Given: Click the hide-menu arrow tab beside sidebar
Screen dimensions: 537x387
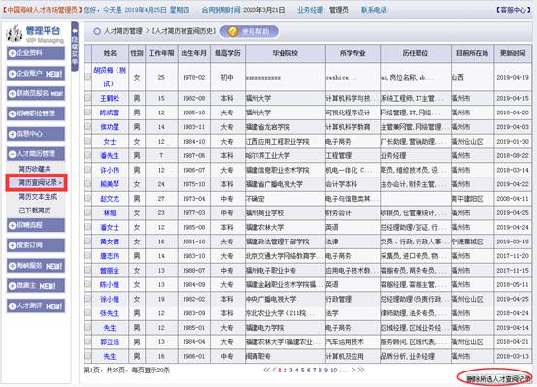Looking at the screenshot, I should (x=75, y=47).
